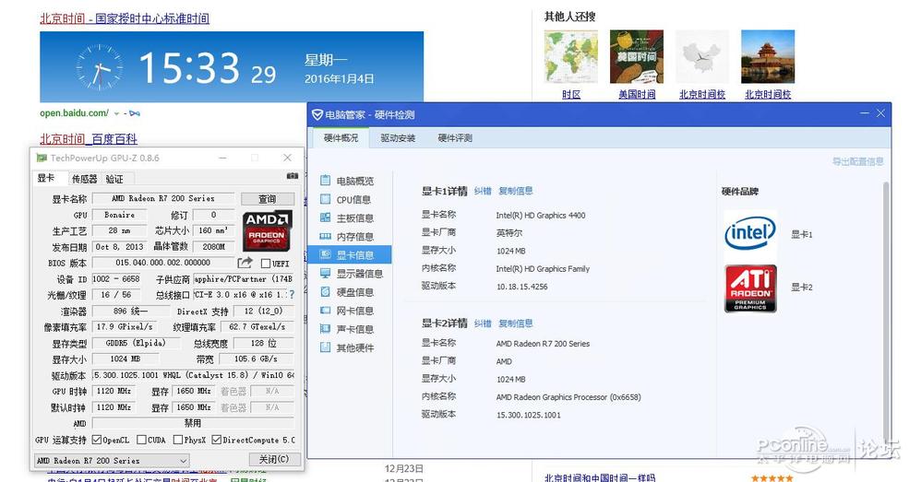This screenshot has height=482, width=909.
Task: Toggle the OpenCL checkbox
Action: (97, 440)
